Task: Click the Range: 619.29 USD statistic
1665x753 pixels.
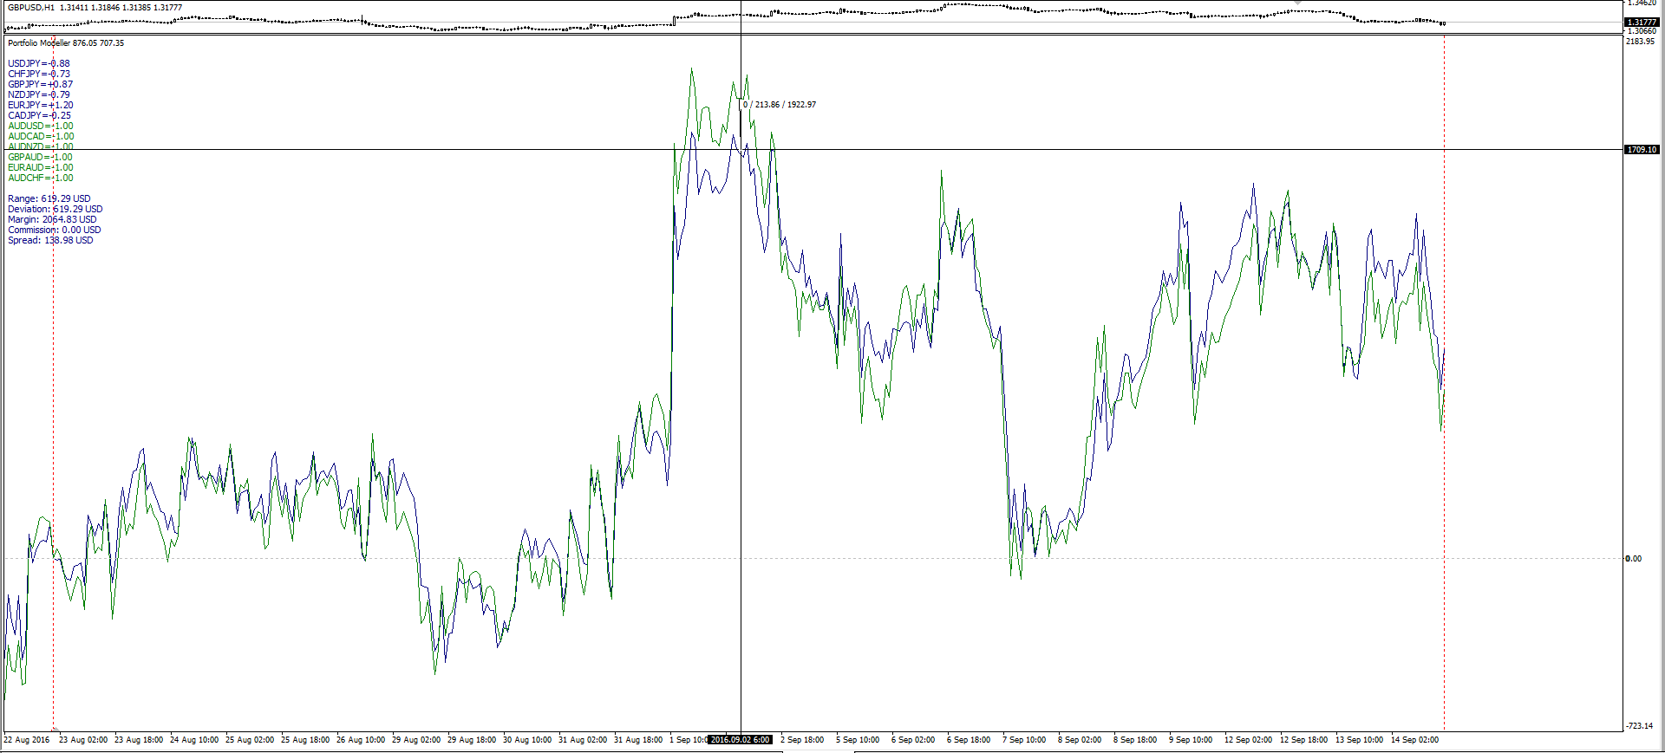Action: pos(49,198)
